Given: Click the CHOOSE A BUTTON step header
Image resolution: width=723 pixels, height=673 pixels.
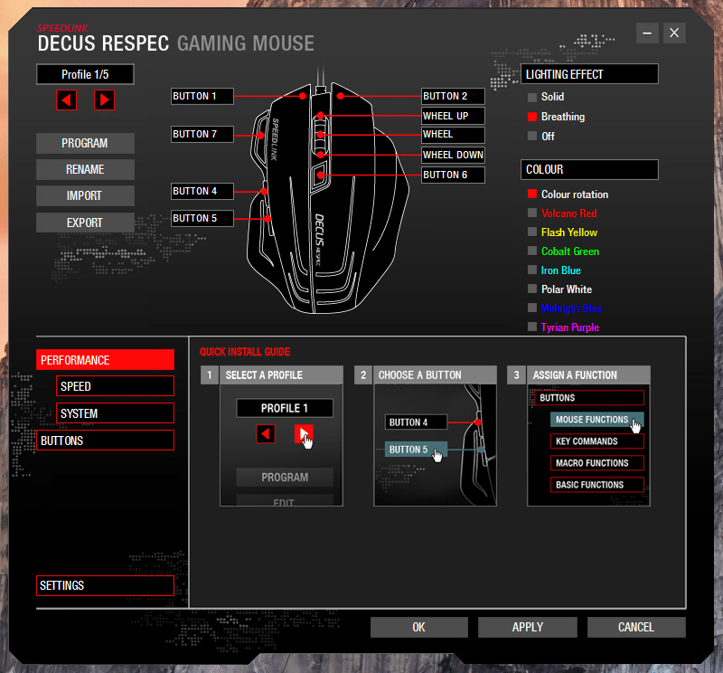Looking at the screenshot, I should (435, 374).
